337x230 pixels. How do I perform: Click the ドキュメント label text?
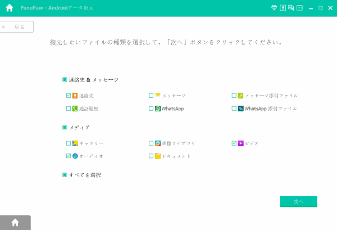[176, 156]
